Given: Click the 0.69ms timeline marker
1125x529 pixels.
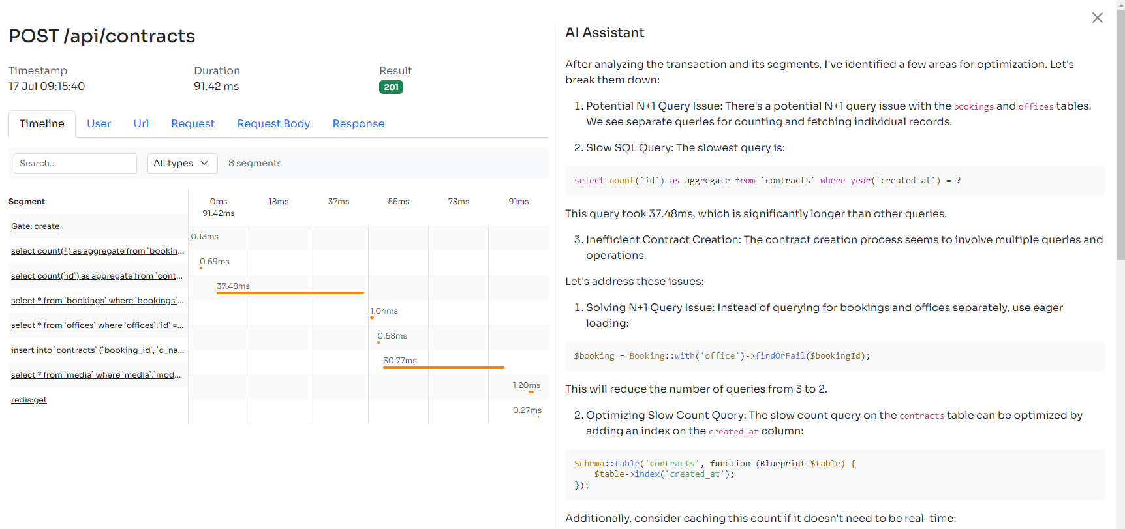Looking at the screenshot, I should [201, 268].
